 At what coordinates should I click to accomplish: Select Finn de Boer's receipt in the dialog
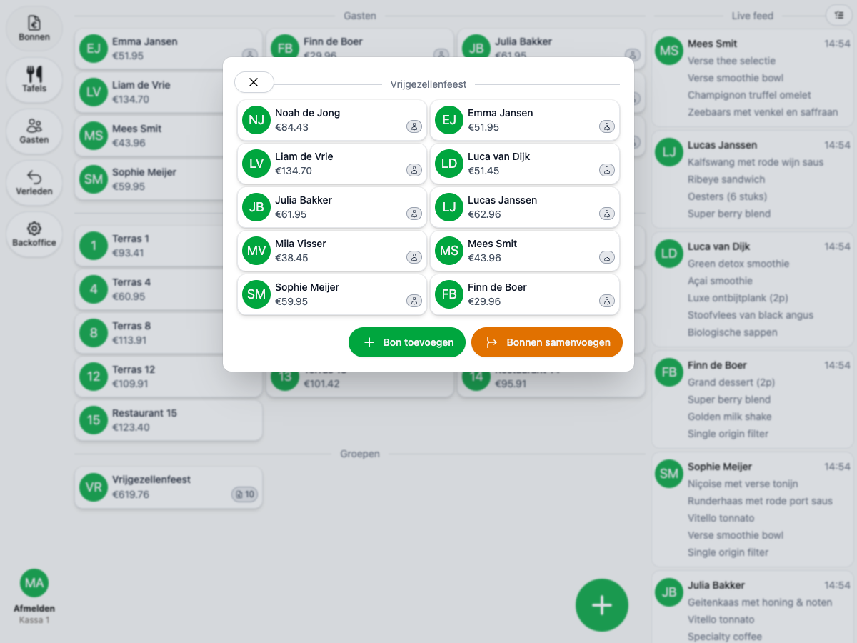(525, 294)
